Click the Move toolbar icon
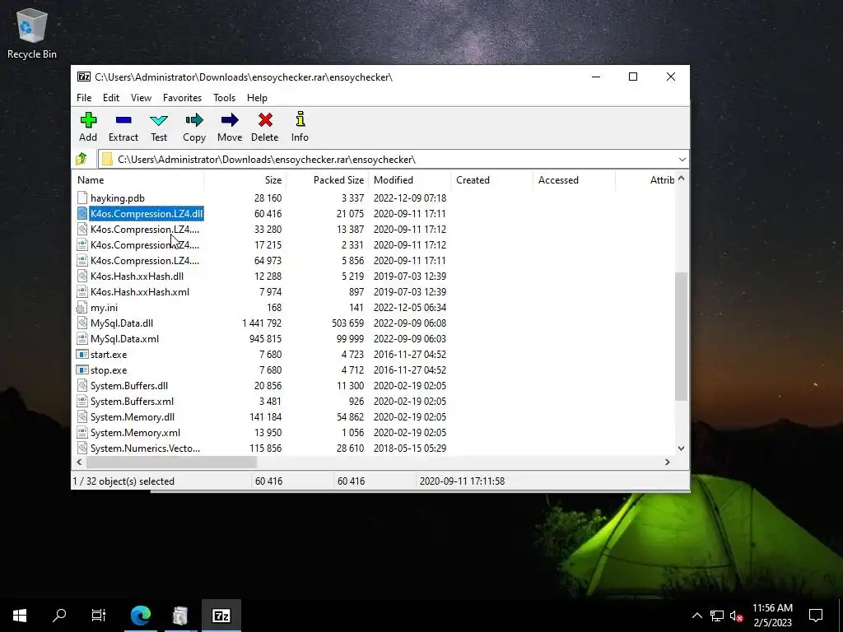The height and width of the screenshot is (632, 843). click(x=230, y=120)
